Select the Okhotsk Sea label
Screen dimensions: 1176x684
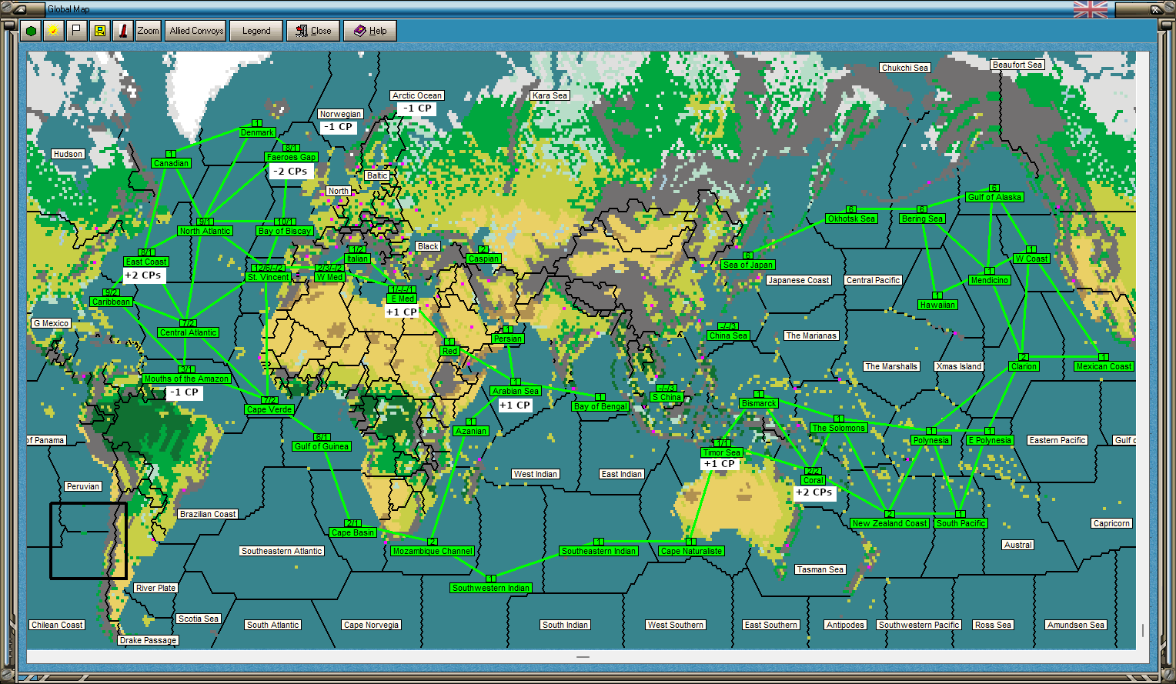[x=851, y=219]
